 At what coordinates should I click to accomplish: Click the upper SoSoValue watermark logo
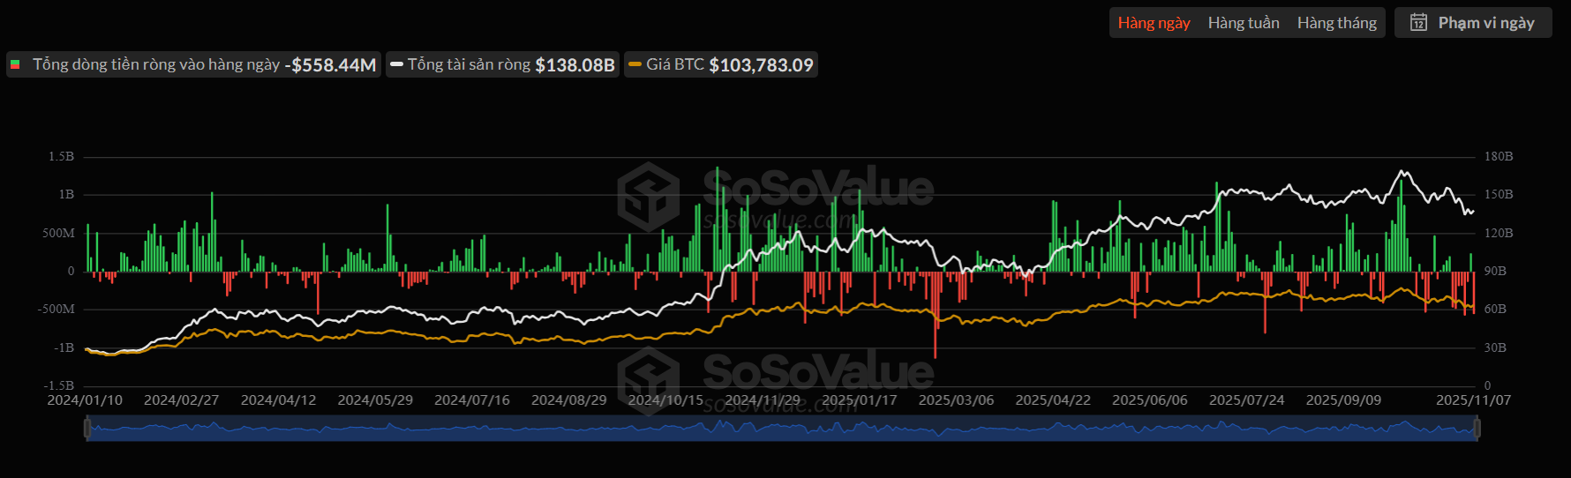(649, 196)
